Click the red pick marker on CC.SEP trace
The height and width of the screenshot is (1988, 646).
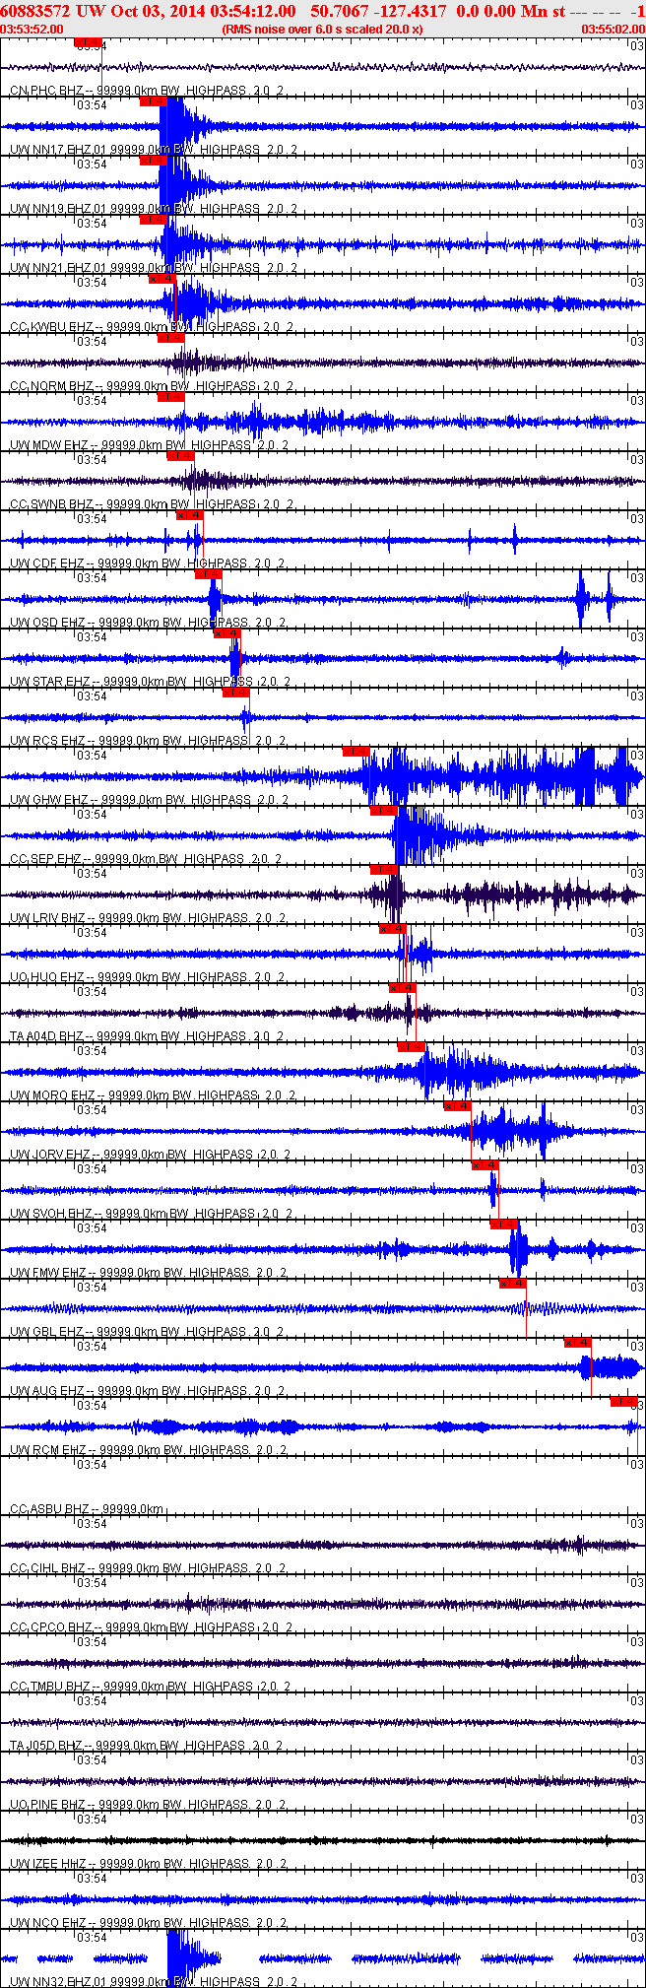click(384, 811)
